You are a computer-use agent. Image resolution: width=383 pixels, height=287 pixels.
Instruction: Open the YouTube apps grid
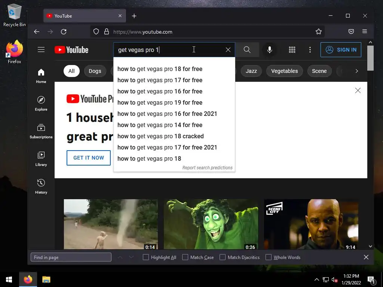(292, 50)
